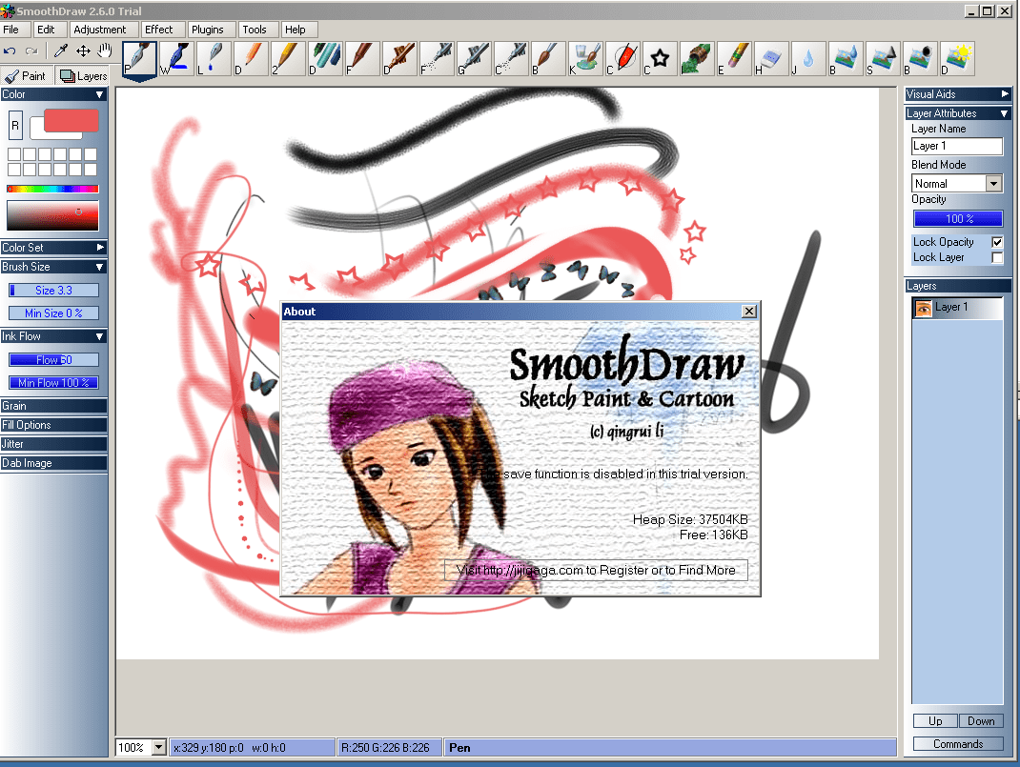Image resolution: width=1020 pixels, height=767 pixels.
Task: Visit the jijigaga.com registration link
Action: (596, 570)
